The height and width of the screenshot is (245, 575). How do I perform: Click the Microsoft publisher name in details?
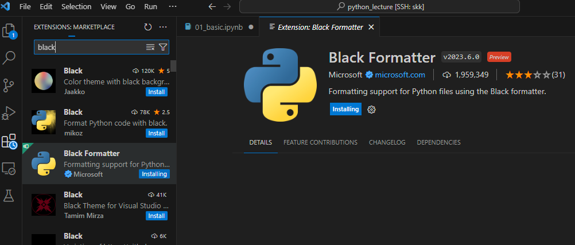(x=345, y=75)
